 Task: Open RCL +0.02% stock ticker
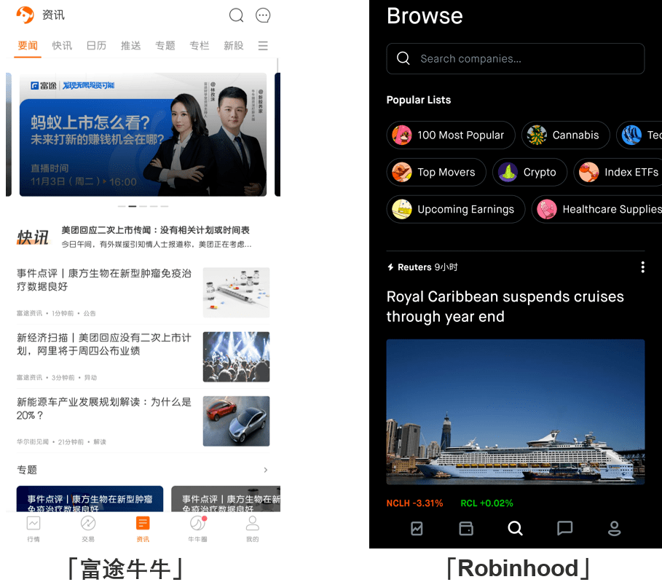(486, 503)
